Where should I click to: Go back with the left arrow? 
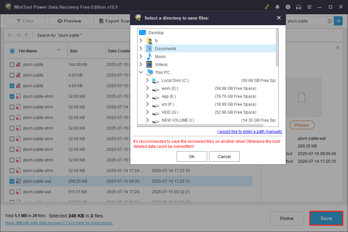tap(10, 35)
